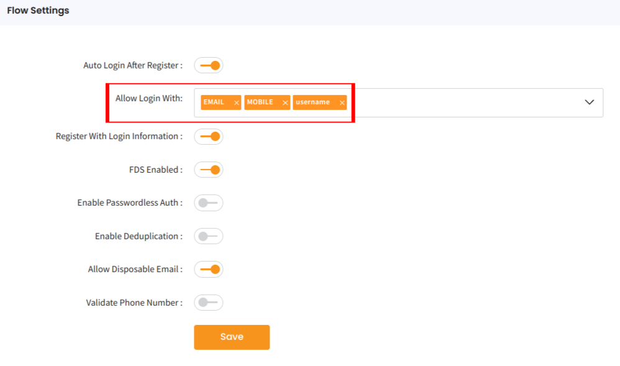Click the Flow Settings header

point(37,10)
